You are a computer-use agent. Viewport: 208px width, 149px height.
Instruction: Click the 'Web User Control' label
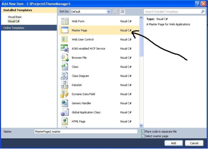(83, 40)
